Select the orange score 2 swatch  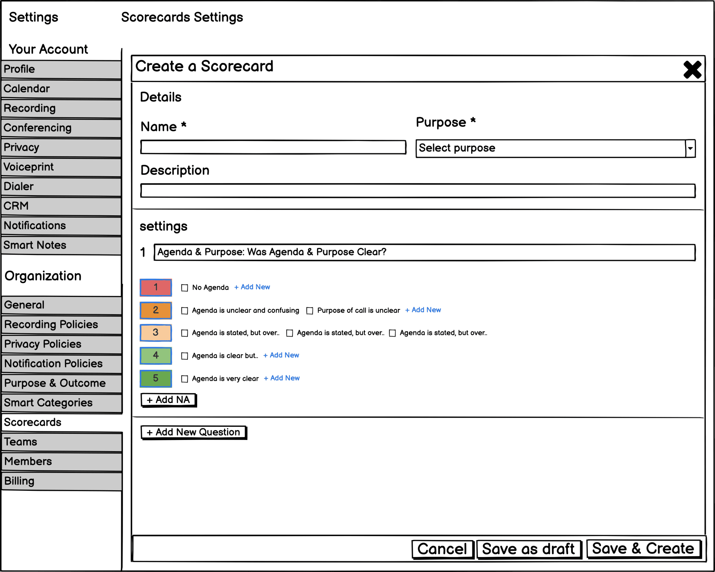(x=155, y=310)
